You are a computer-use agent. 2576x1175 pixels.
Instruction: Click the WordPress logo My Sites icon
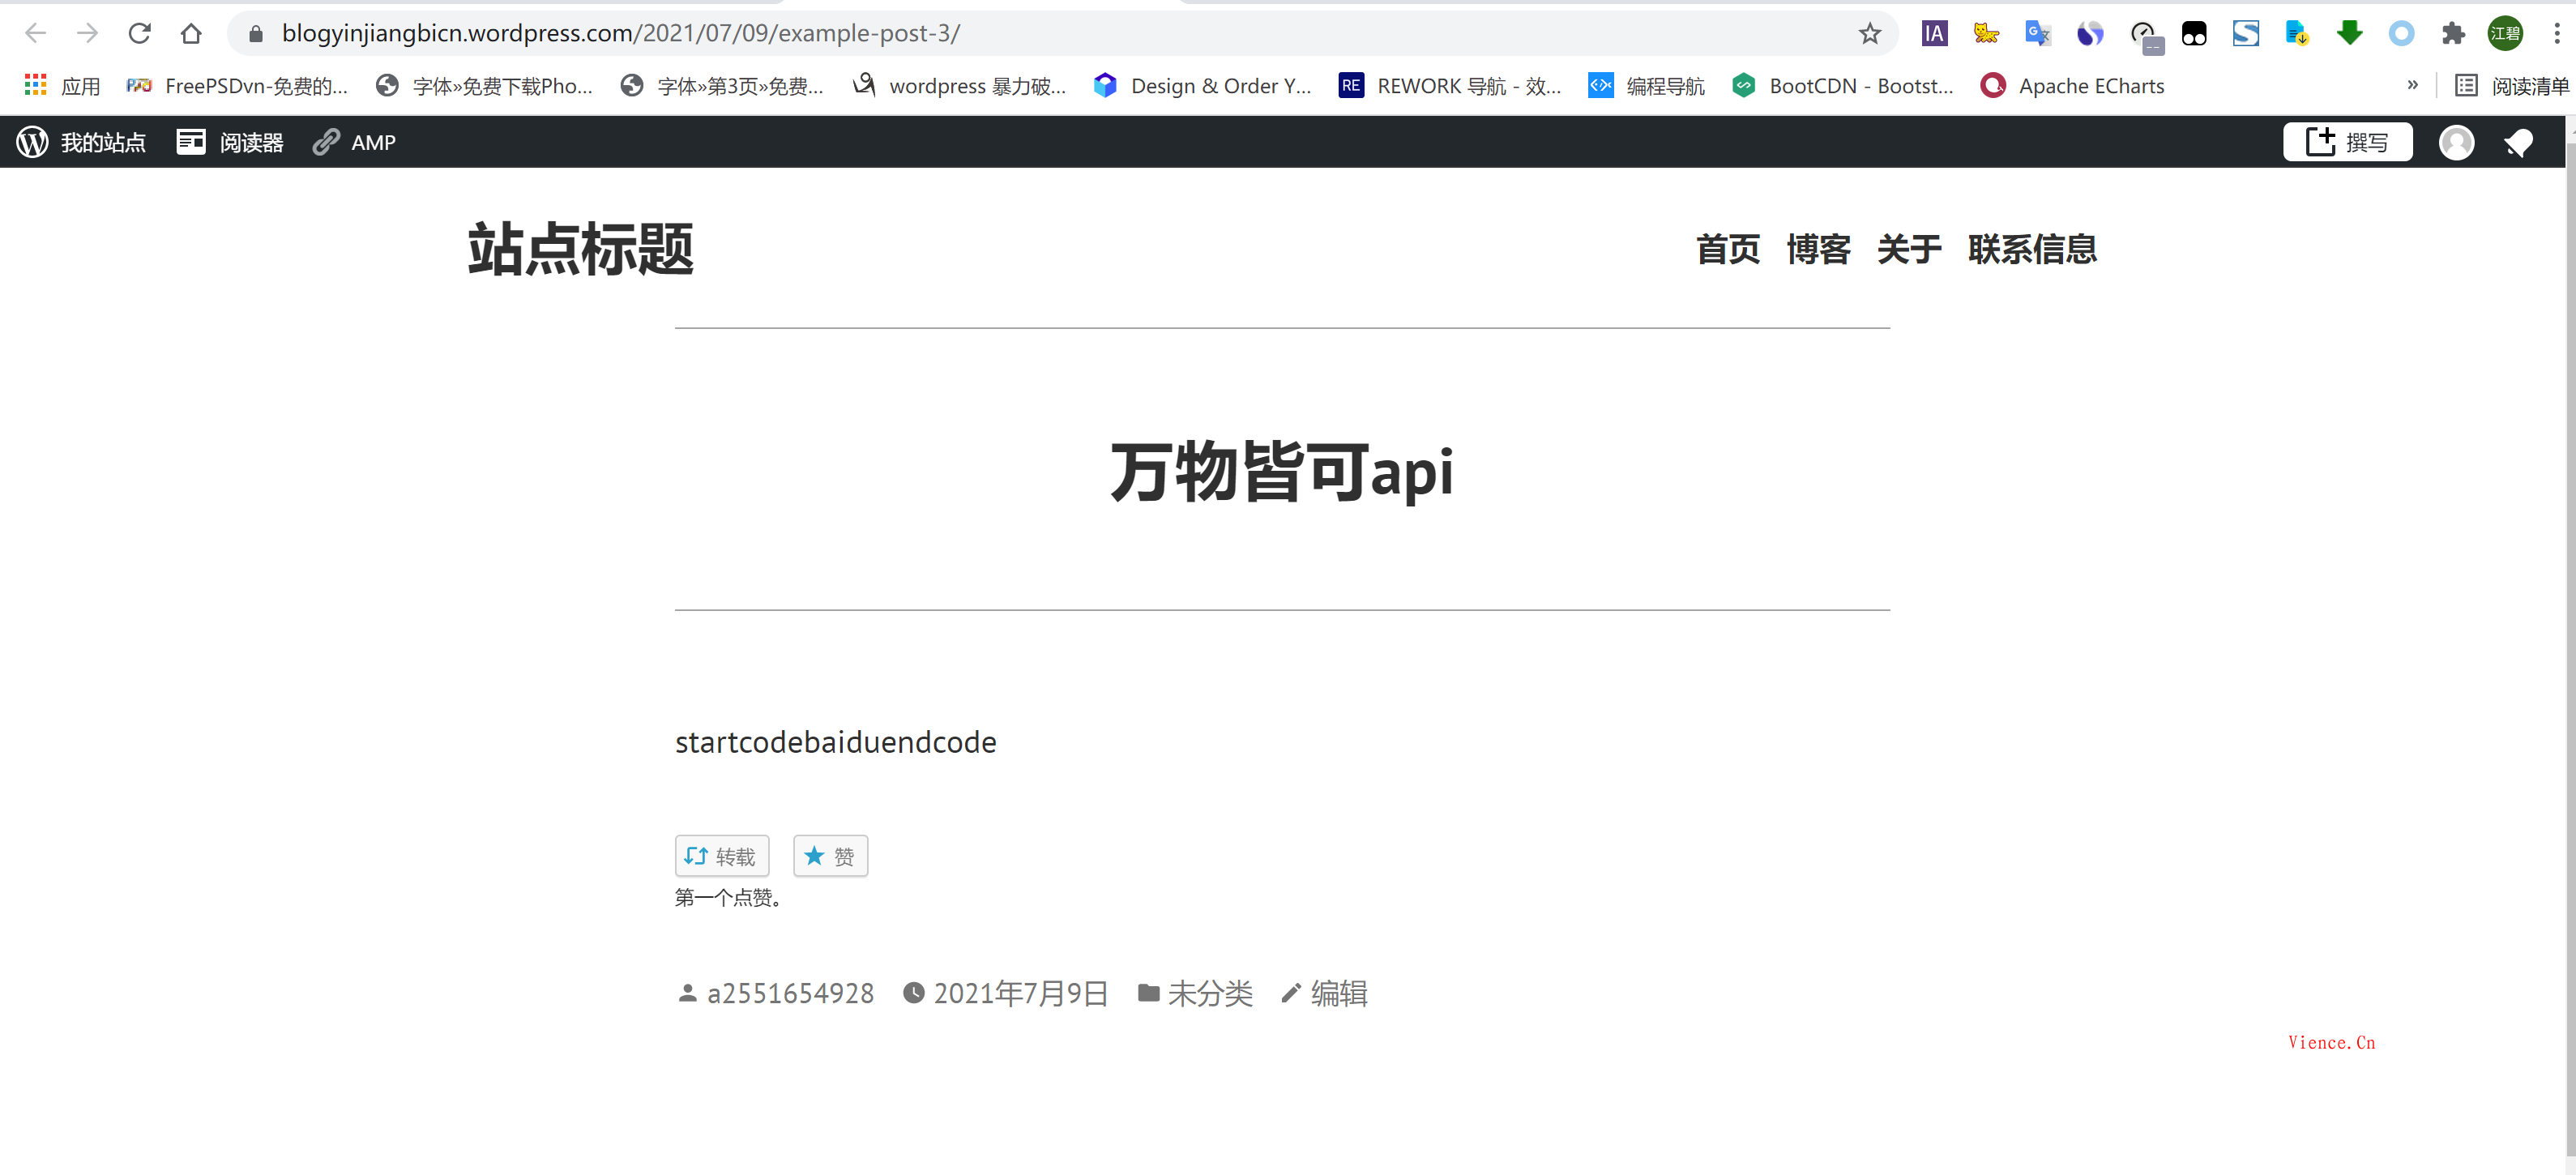tap(32, 142)
